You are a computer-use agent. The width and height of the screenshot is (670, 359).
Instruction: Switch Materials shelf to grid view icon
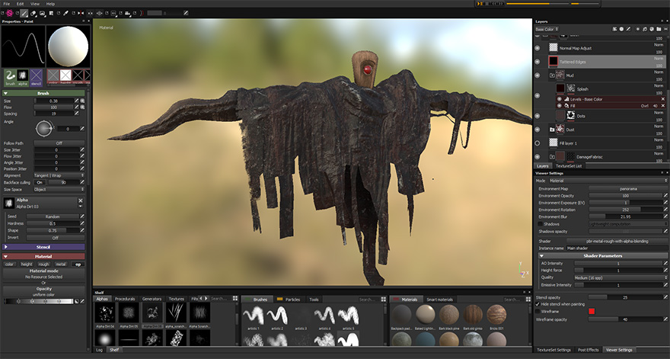pos(529,299)
